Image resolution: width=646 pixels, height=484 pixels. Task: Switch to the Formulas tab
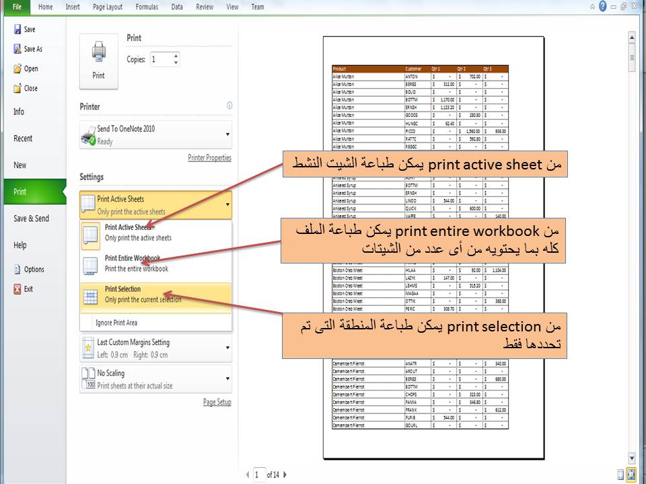147,7
